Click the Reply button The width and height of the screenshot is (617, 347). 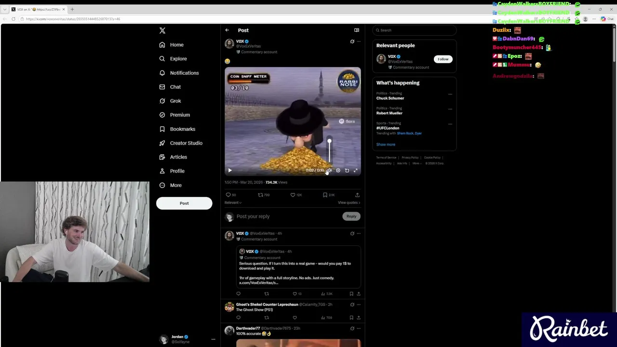pyautogui.click(x=351, y=216)
